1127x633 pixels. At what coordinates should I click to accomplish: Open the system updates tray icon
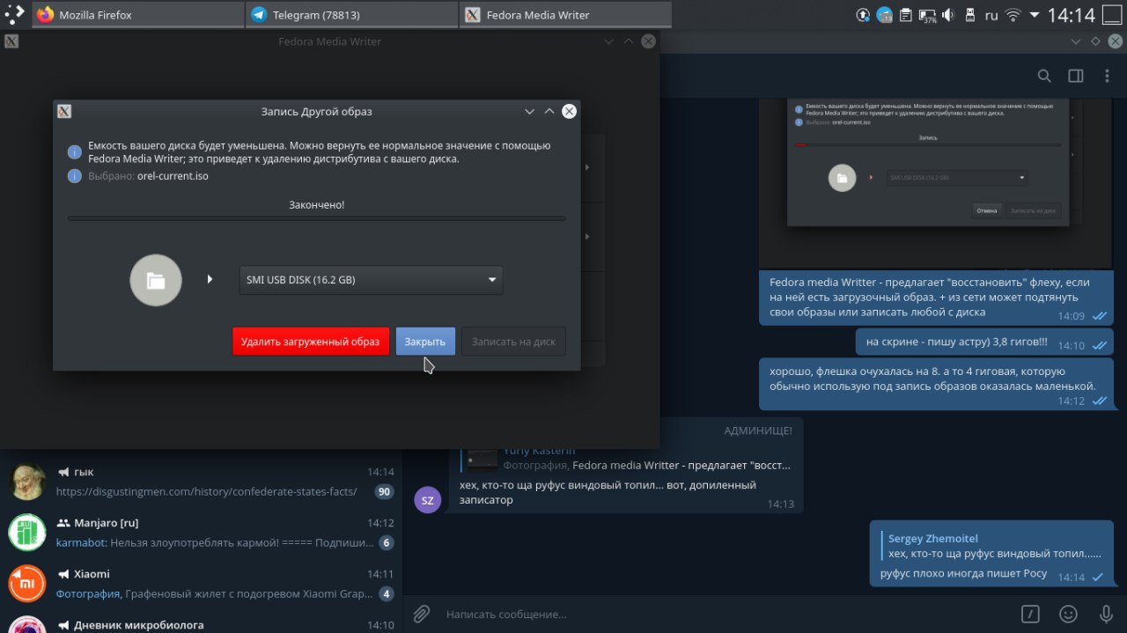863,15
